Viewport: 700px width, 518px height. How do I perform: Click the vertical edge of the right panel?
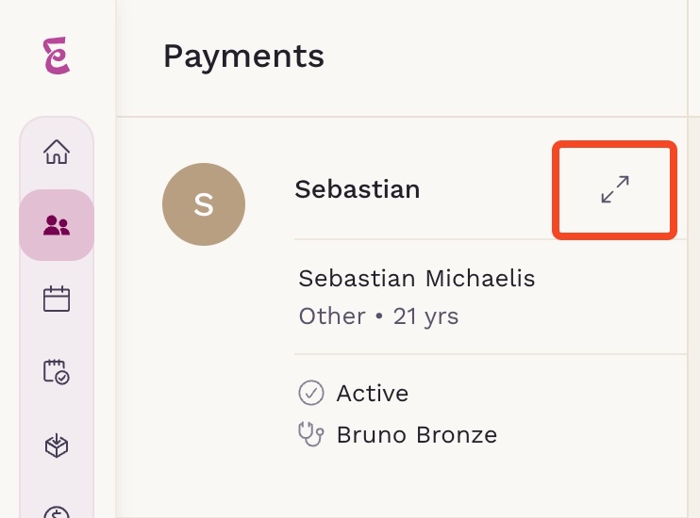(688, 259)
